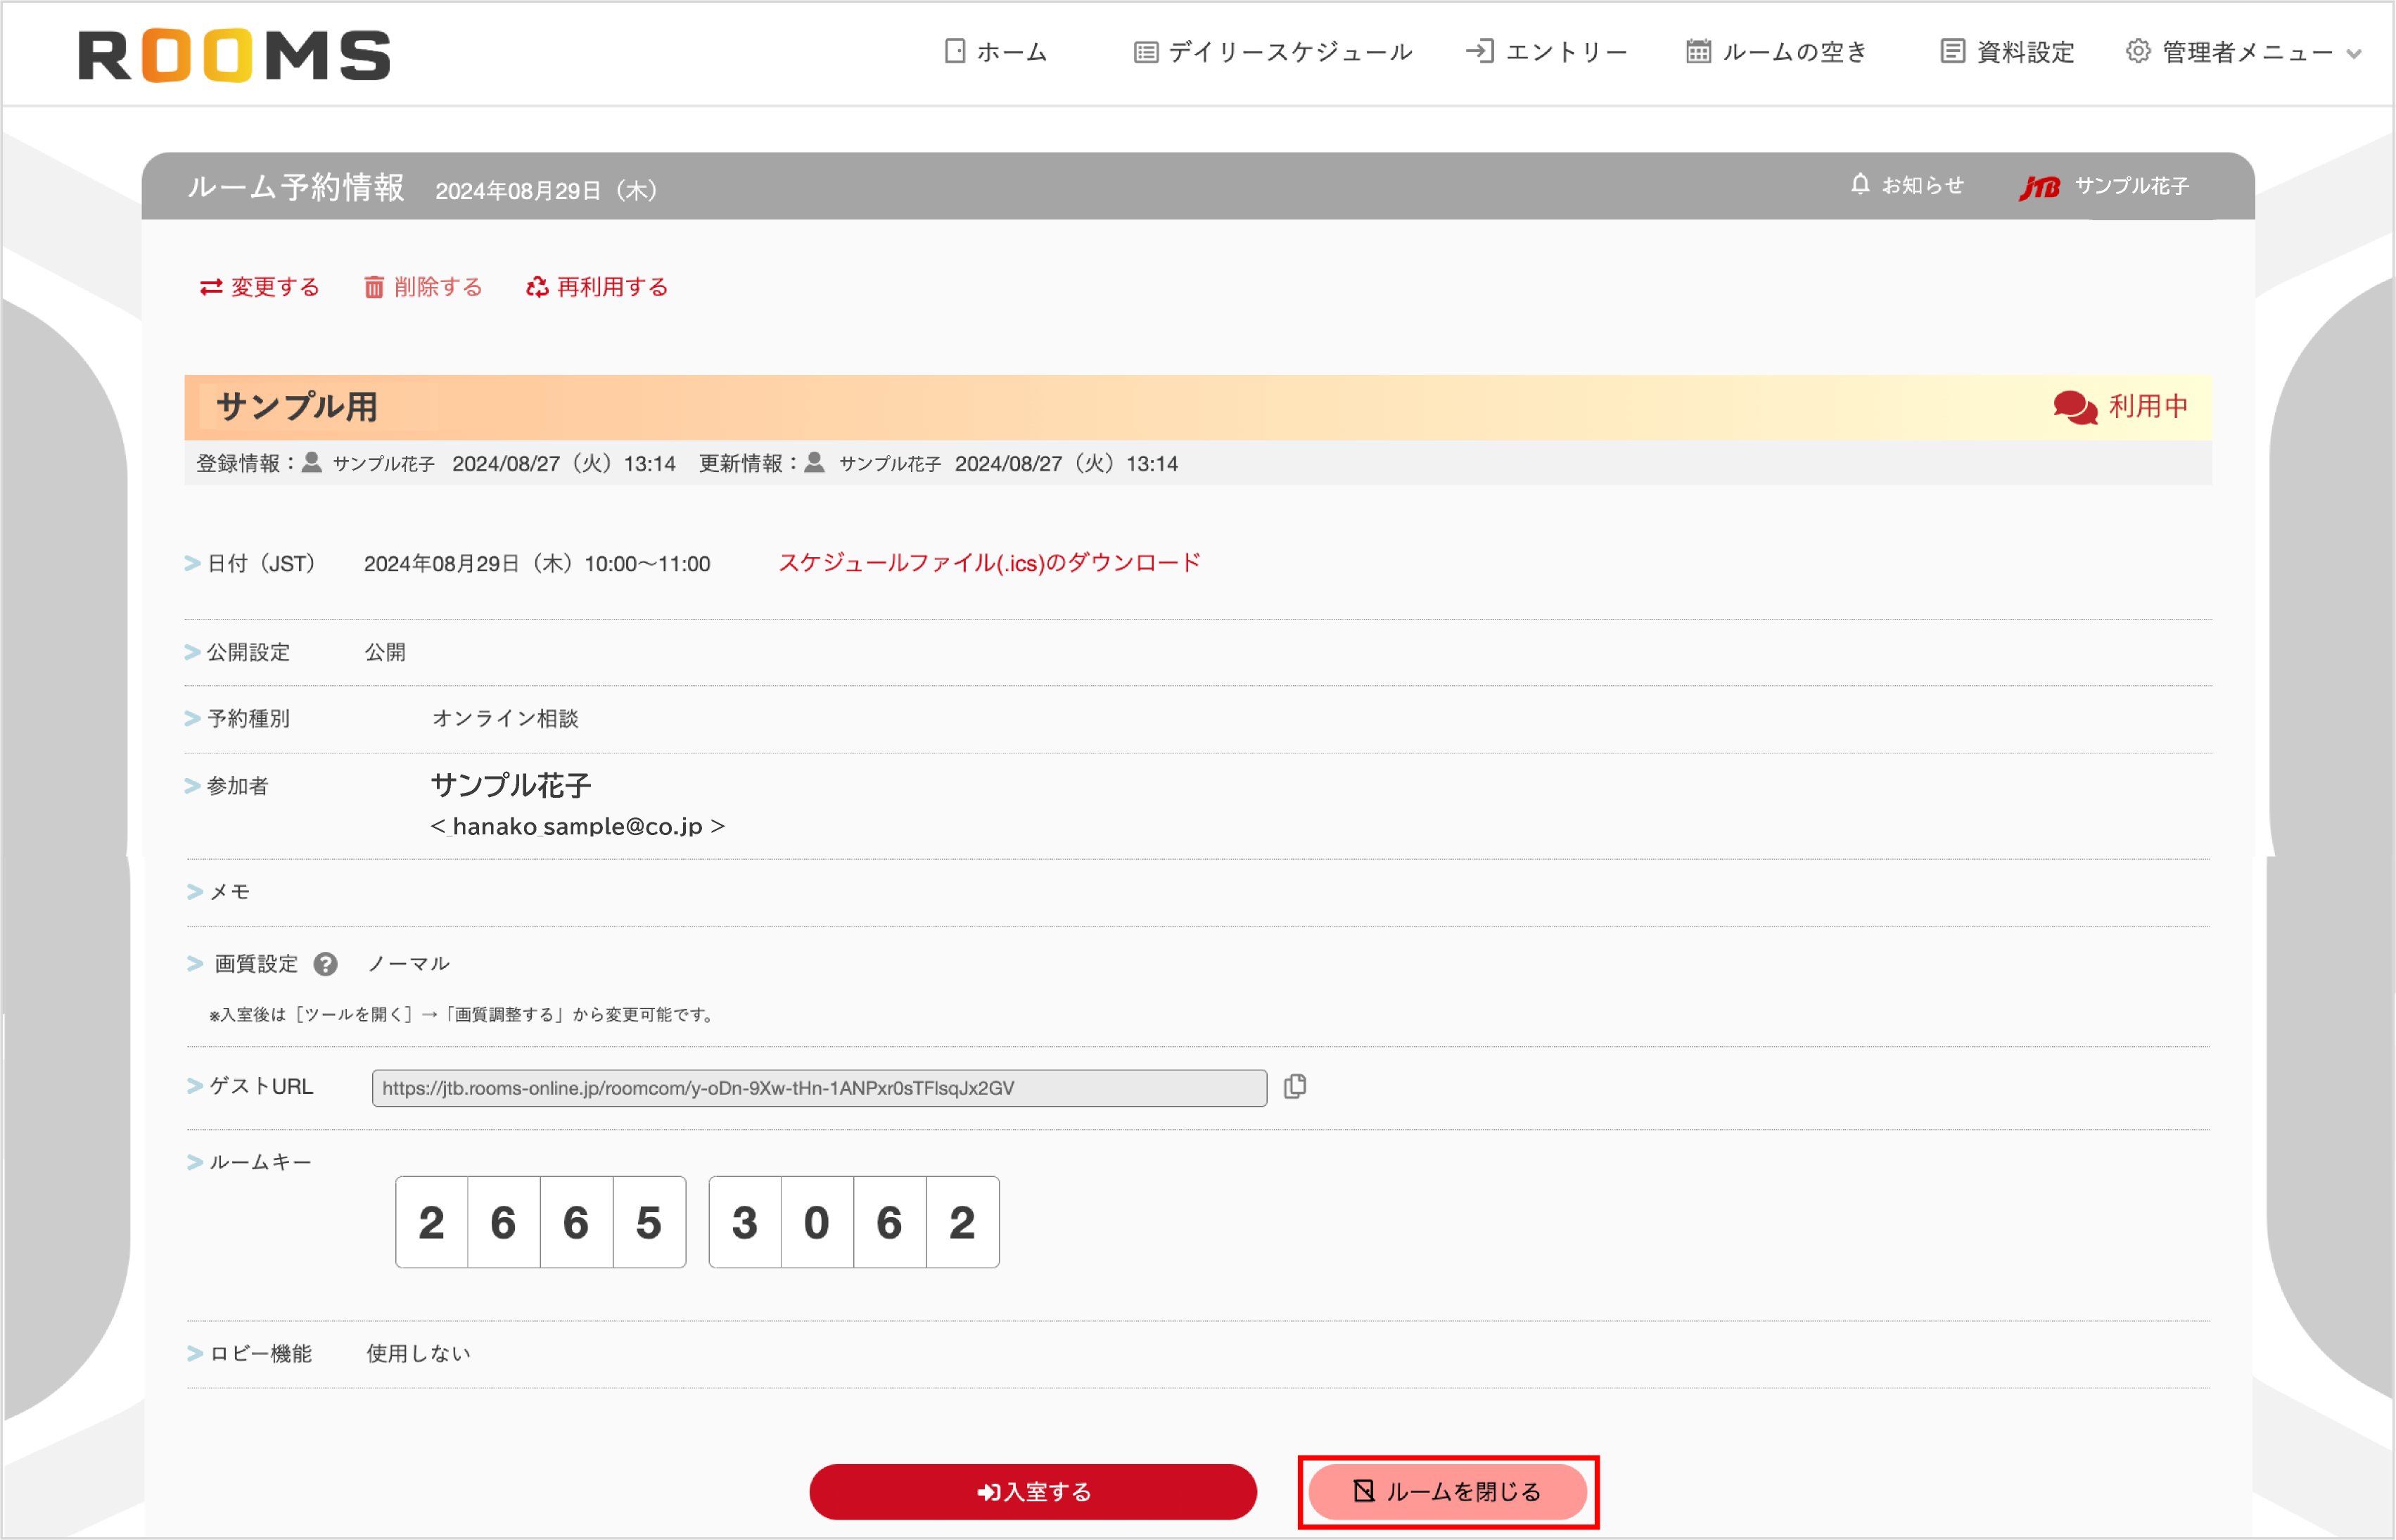
Task: Click the image quality help question icon
Action: (x=325, y=964)
